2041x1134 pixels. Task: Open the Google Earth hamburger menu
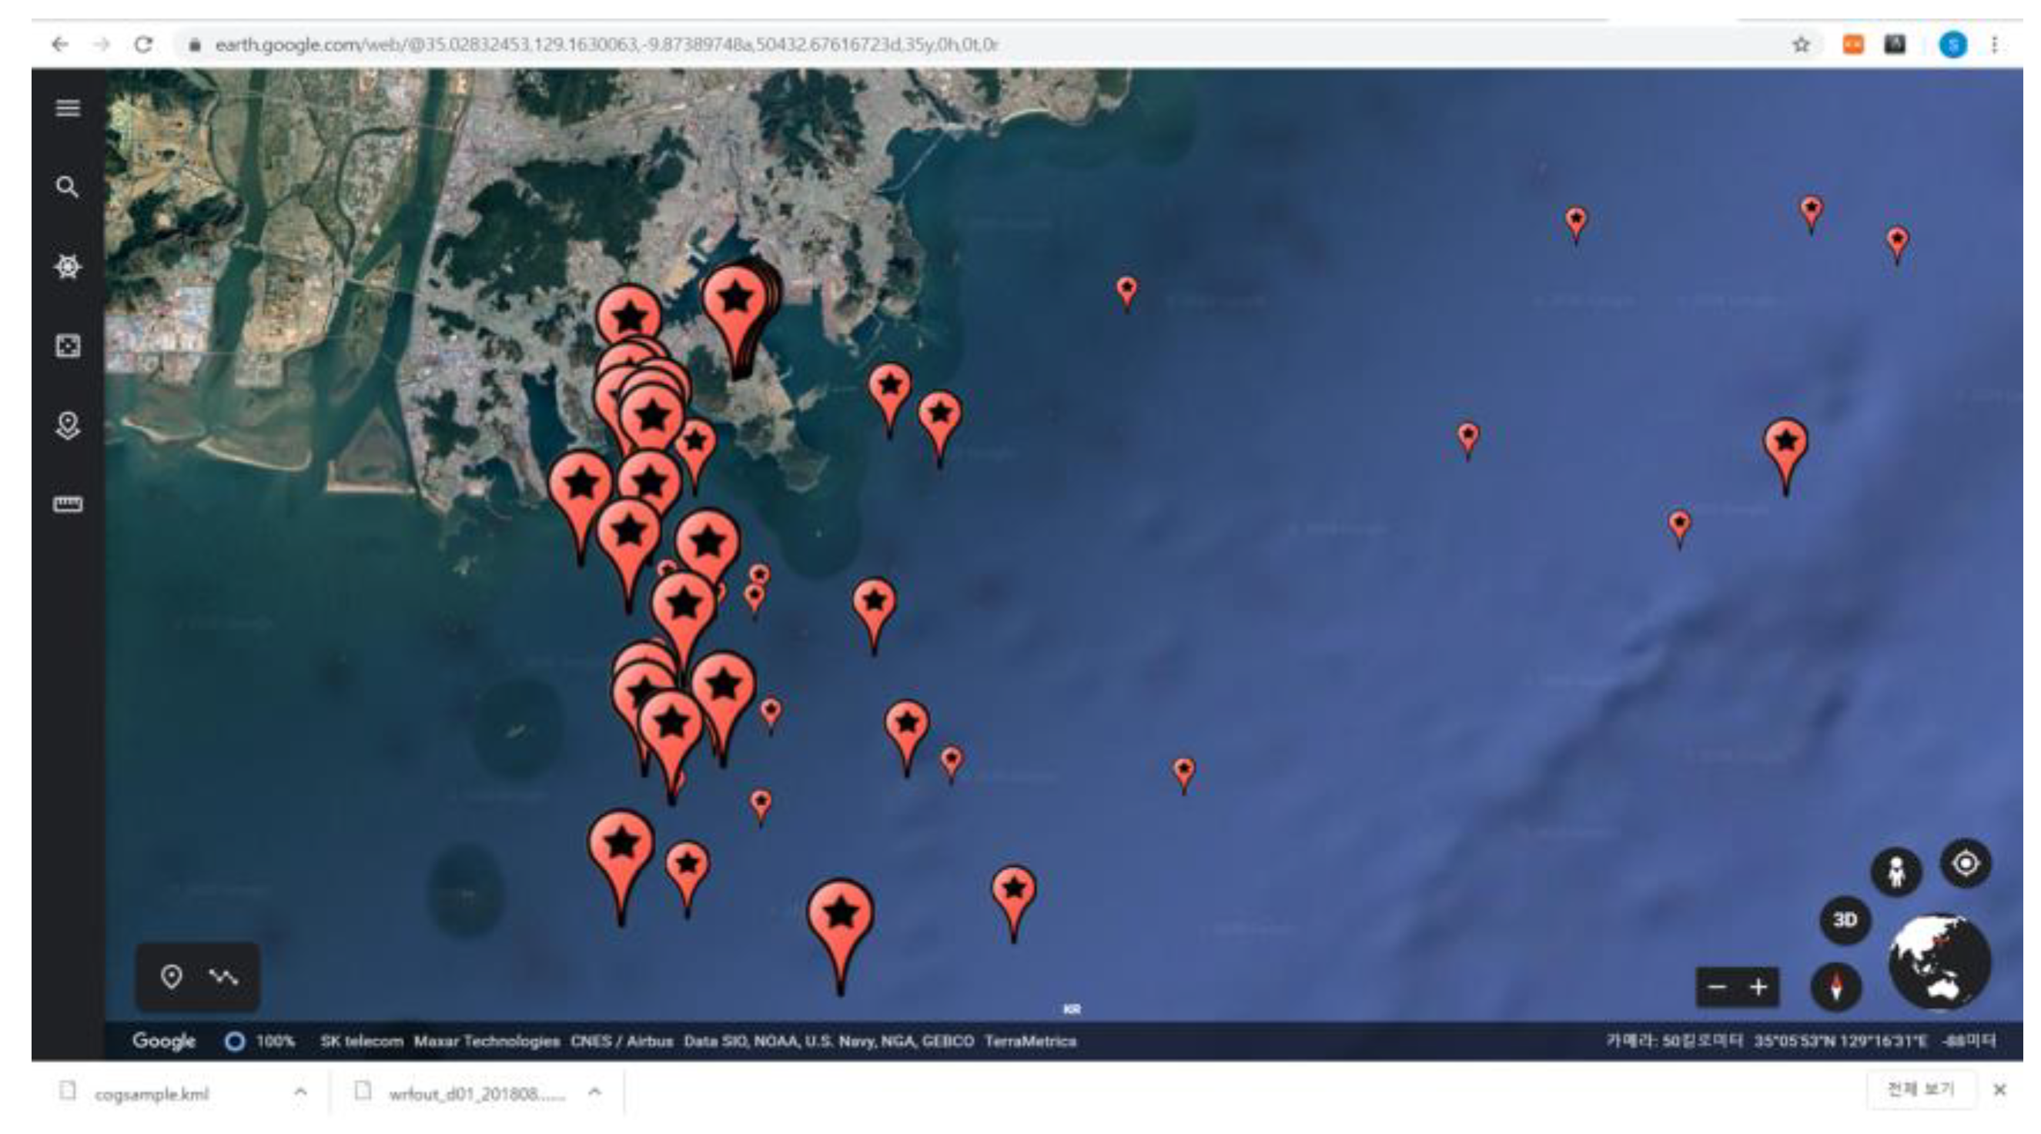click(x=69, y=108)
